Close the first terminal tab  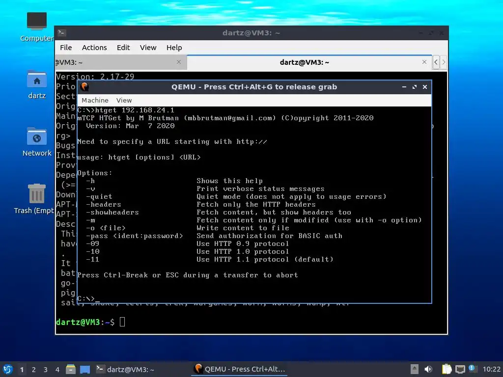click(179, 62)
